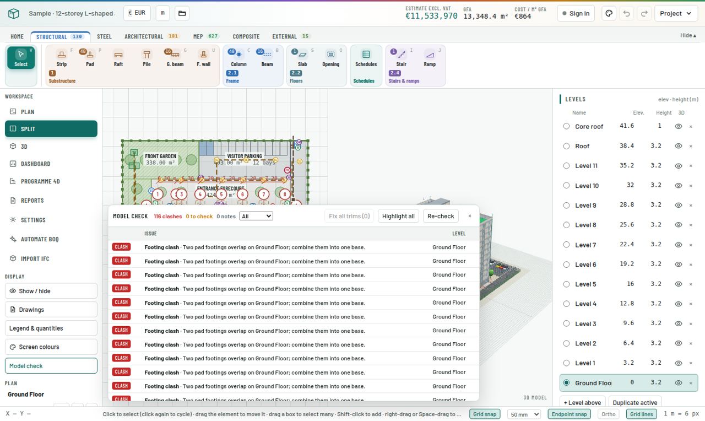705x421 pixels.
Task: Select the Strip footing tool
Action: click(62, 58)
